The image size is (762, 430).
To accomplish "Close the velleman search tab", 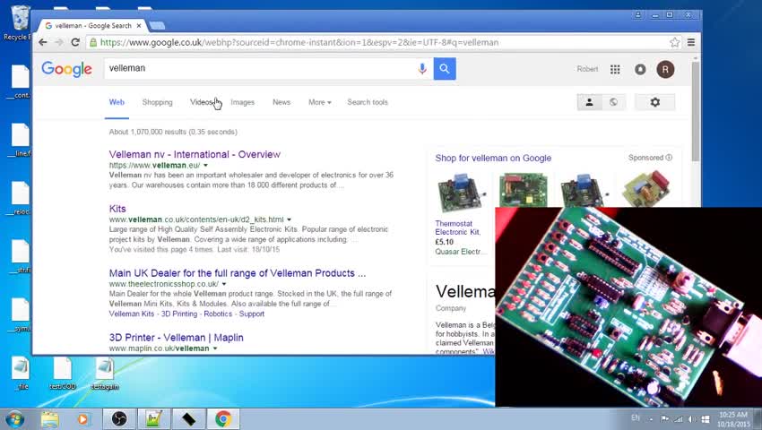I will coord(139,26).
